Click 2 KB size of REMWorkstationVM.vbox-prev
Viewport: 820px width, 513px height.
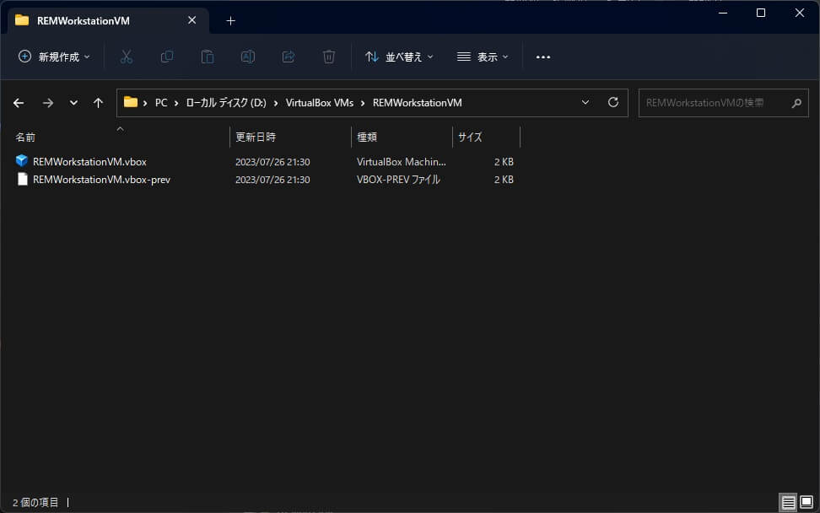[504, 180]
